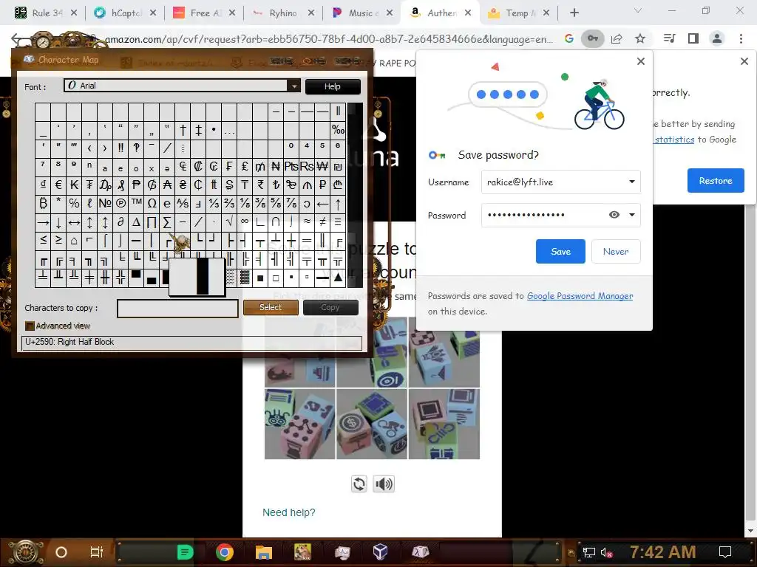Click the Help button in Character Map
757x567 pixels.
333,86
